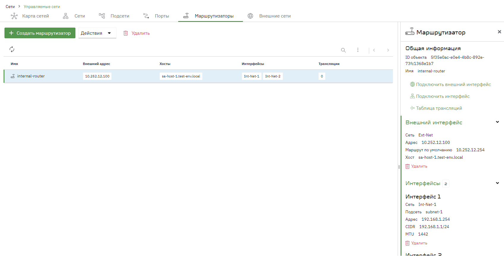The image size is (504, 256).
Task: Click the Подсети tab icon
Action: pos(102,16)
